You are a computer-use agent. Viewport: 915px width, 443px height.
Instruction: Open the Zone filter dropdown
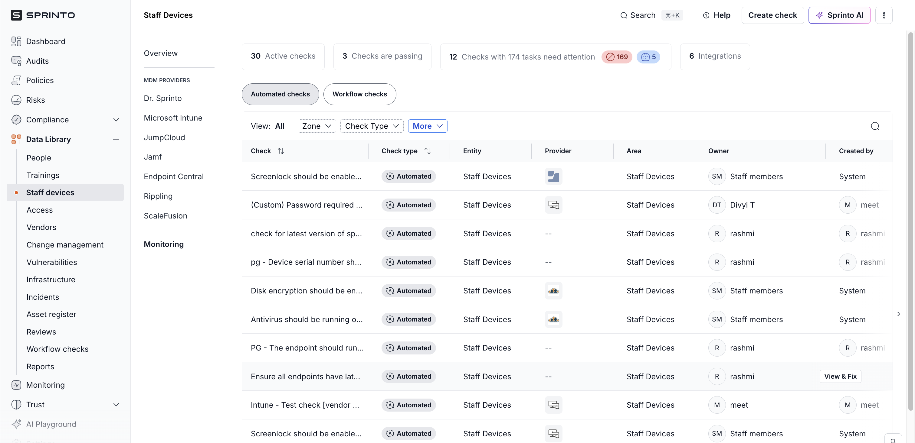pyautogui.click(x=316, y=126)
